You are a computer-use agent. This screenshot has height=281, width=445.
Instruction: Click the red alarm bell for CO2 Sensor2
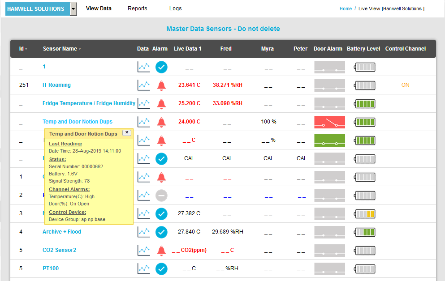tap(161, 251)
